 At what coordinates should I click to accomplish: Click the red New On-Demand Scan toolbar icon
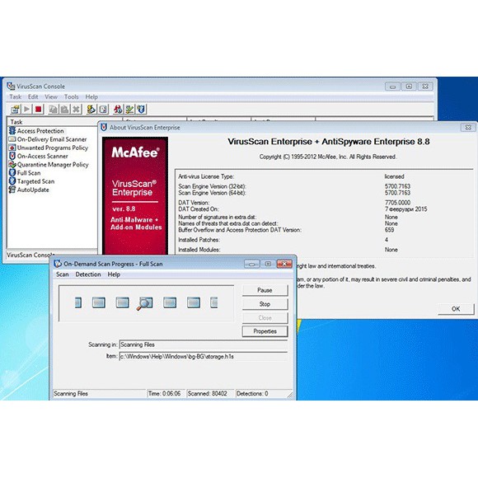coord(118,109)
